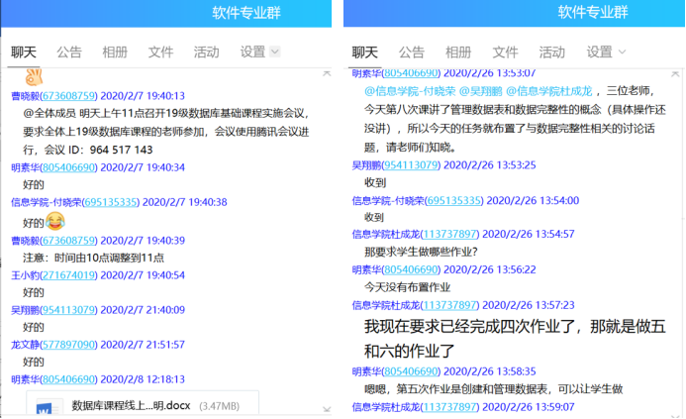Image resolution: width=686 pixels, height=419 pixels.
Task: Click 龙文静's 好的 reply
Action: click(34, 362)
